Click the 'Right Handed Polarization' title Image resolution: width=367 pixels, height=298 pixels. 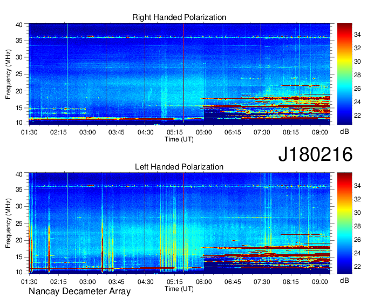(x=179, y=17)
